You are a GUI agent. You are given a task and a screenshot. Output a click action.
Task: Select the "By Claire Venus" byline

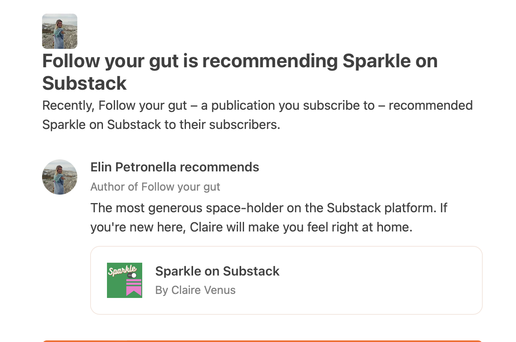[x=195, y=290]
